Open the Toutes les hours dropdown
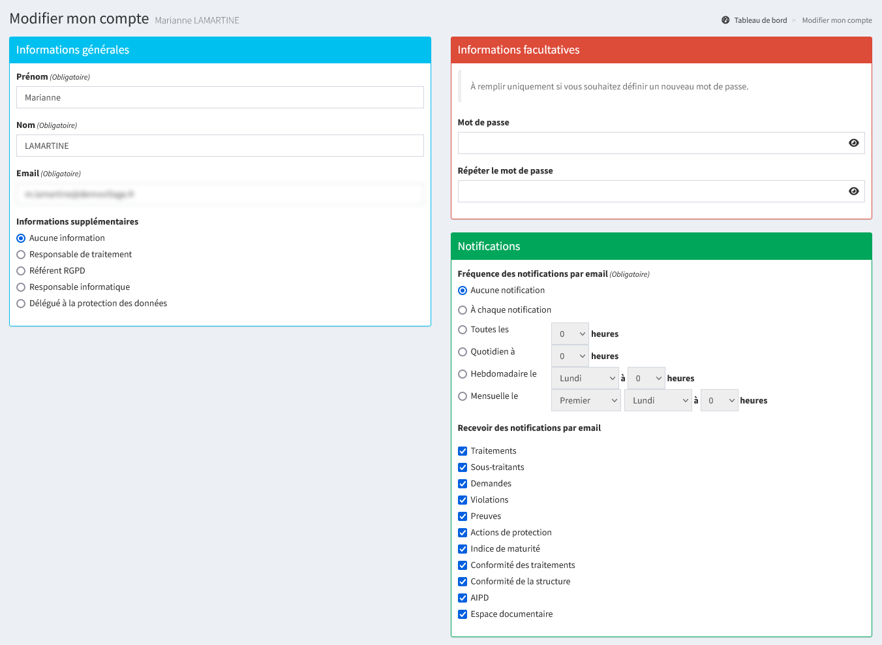This screenshot has height=645, width=882. [570, 334]
